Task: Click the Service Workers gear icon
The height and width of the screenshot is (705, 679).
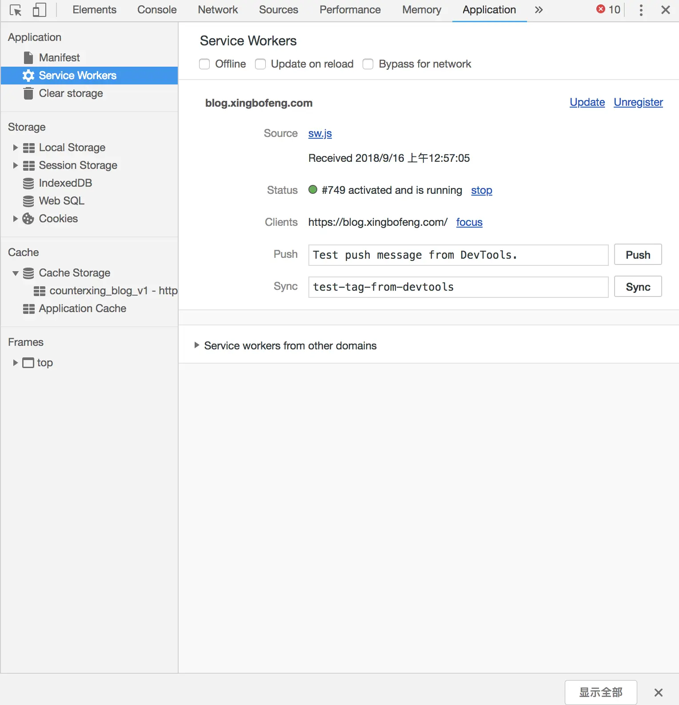Action: pos(28,76)
